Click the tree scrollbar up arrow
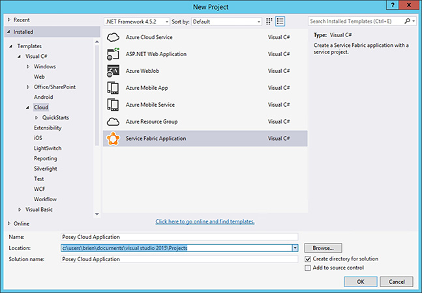Image resolution: width=422 pixels, height=293 pixels. (x=97, y=42)
